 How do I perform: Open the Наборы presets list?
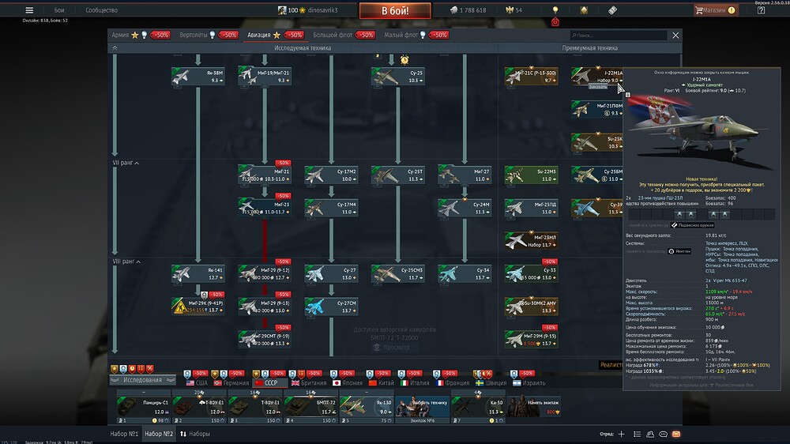pyautogui.click(x=195, y=434)
